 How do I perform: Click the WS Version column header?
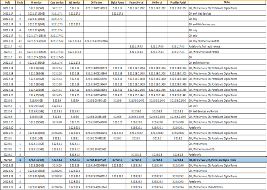coord(74,2)
